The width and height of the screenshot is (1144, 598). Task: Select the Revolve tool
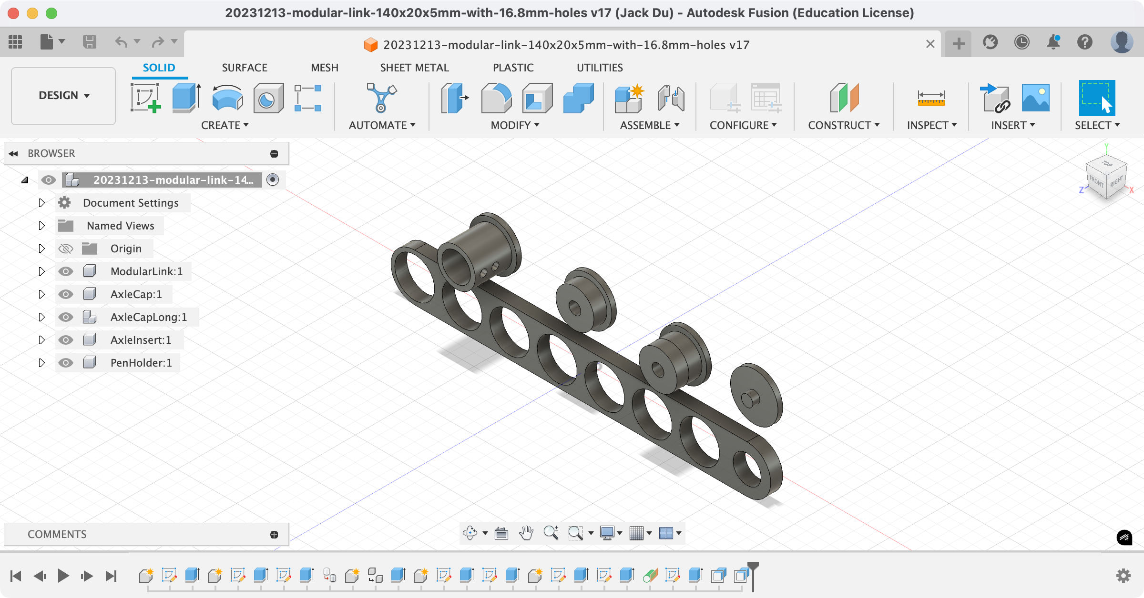[x=227, y=98]
